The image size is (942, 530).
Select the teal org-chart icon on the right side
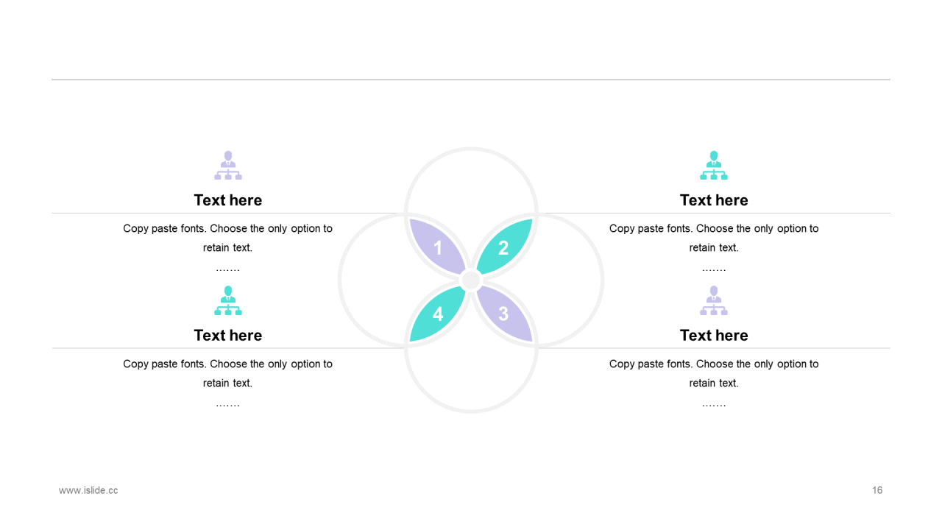714,166
